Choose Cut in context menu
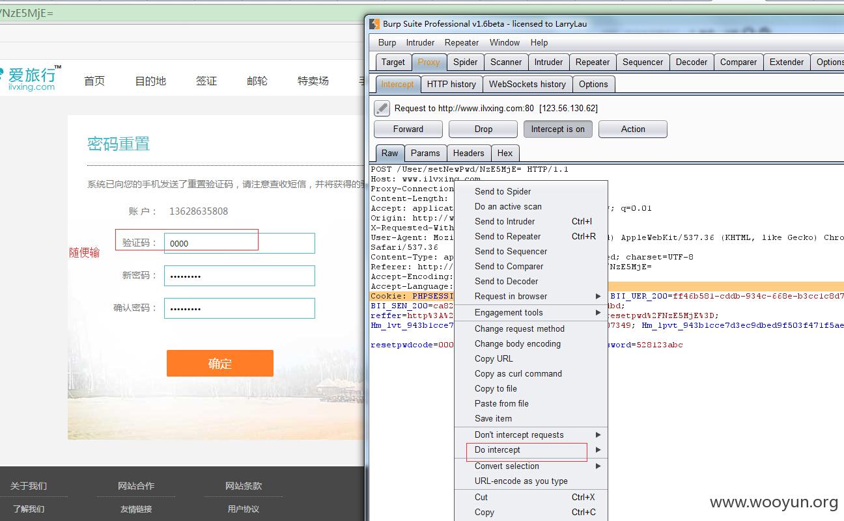844x521 pixels. point(531,497)
